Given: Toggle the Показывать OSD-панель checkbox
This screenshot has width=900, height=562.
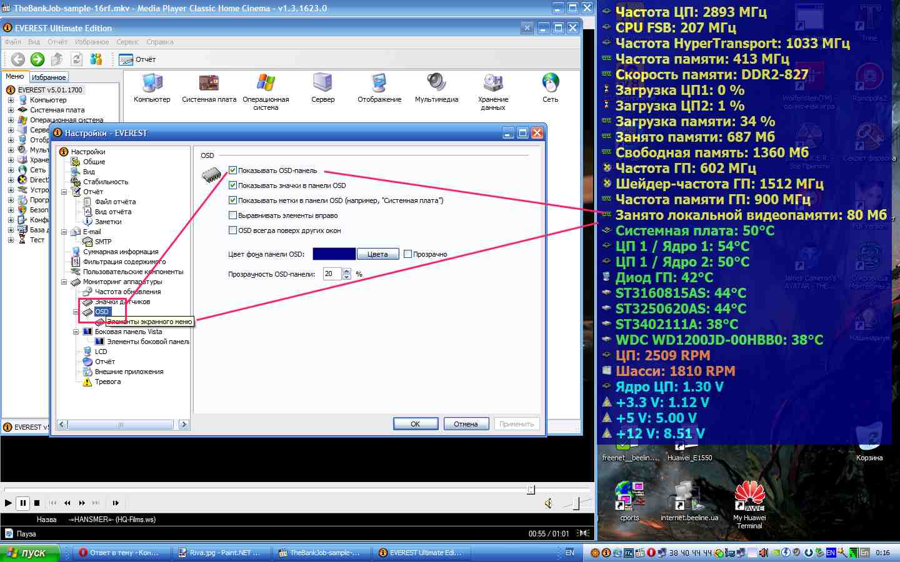Looking at the screenshot, I should click(232, 170).
